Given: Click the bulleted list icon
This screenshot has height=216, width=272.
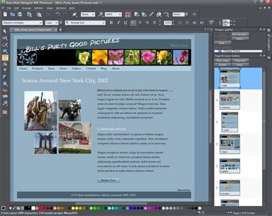Looking at the screenshot, I should point(180,23).
